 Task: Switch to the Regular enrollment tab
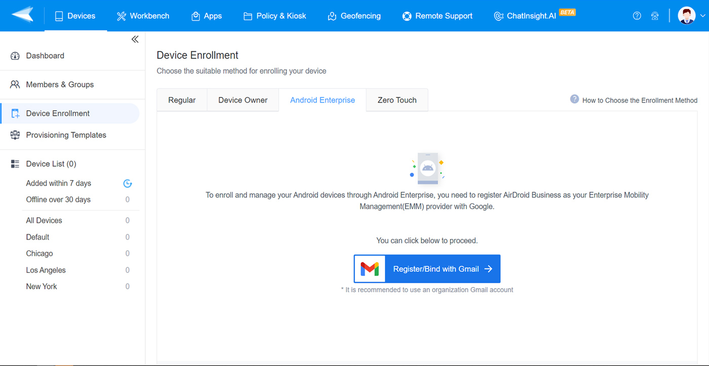click(182, 100)
